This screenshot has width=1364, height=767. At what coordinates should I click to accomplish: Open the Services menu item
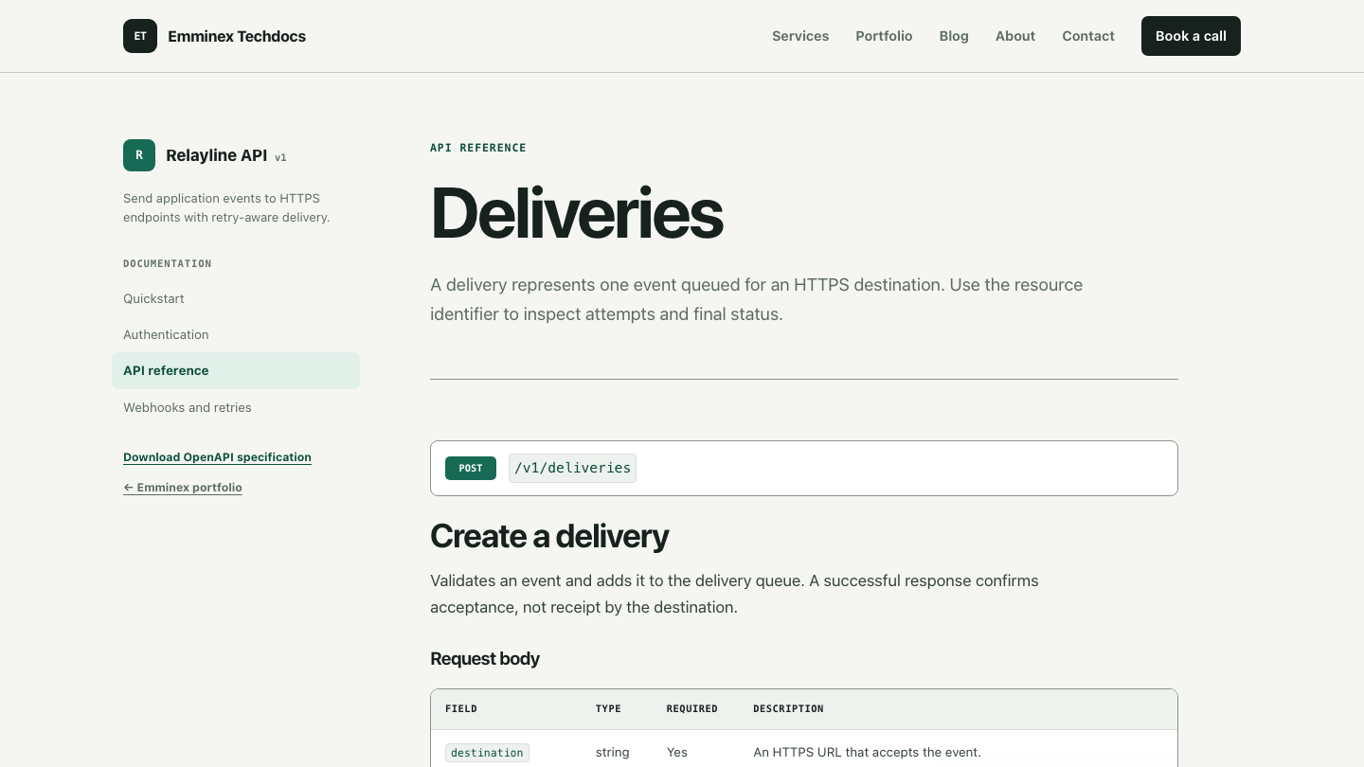(800, 36)
